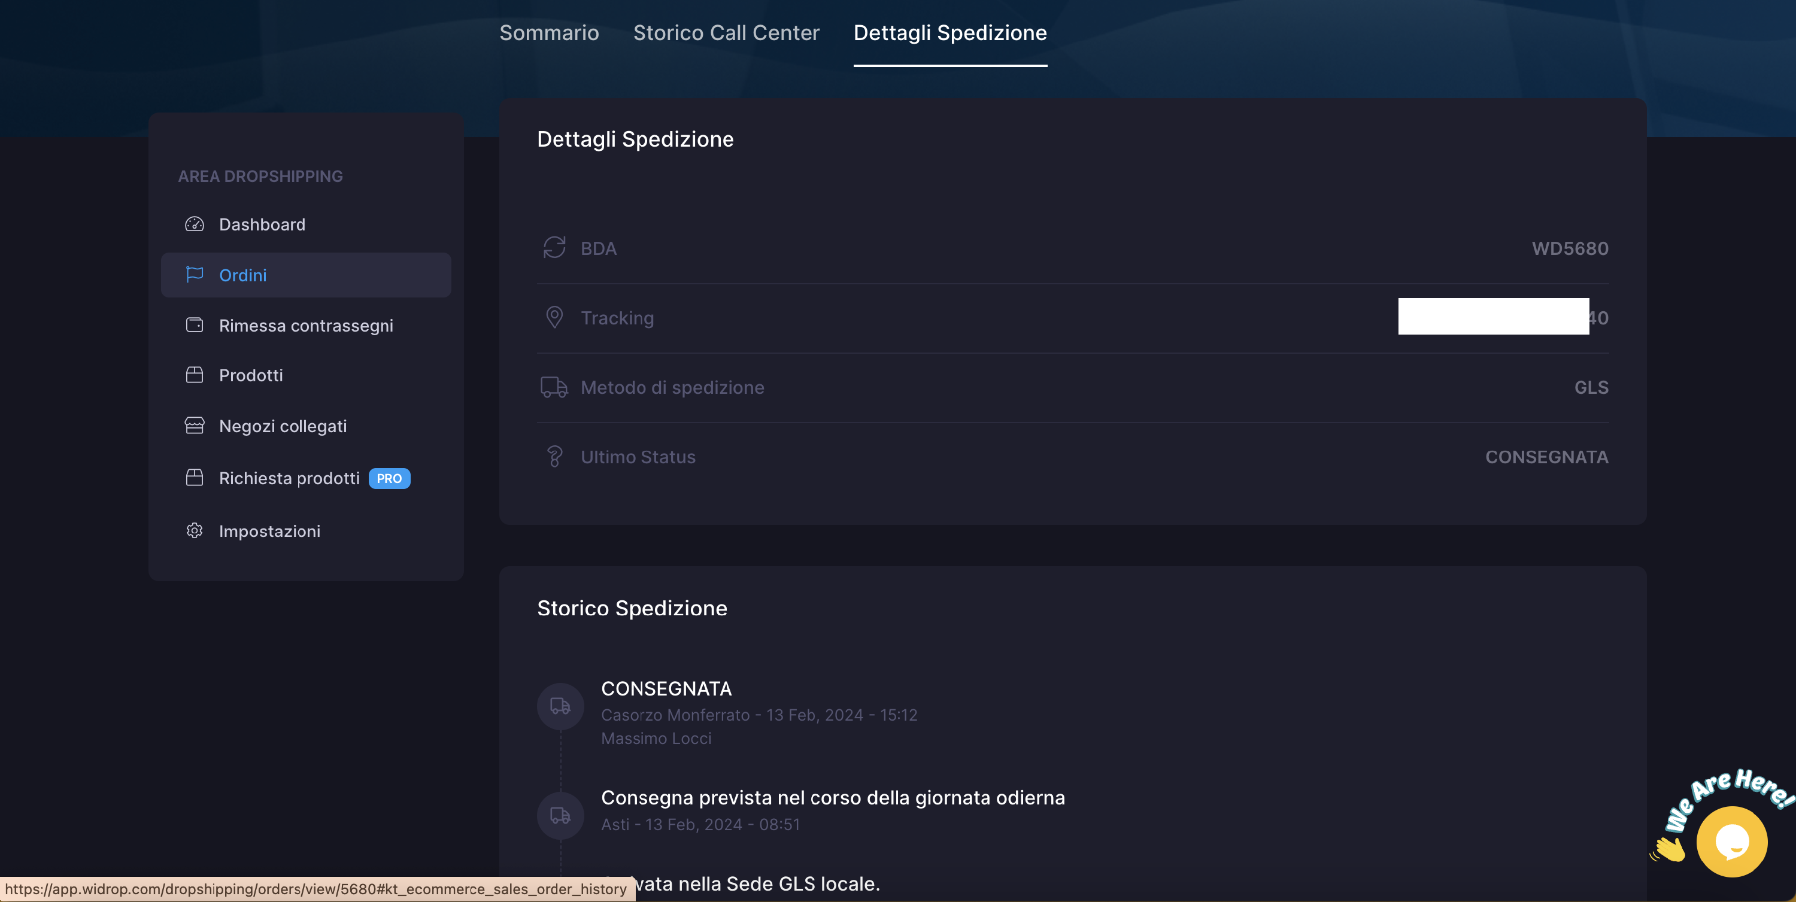Open Richiesta prodotti menu item

coord(289,478)
